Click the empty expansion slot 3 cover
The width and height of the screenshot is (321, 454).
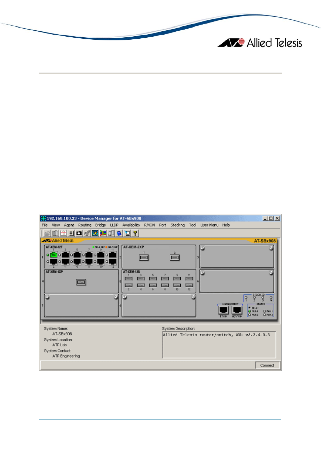point(237,257)
